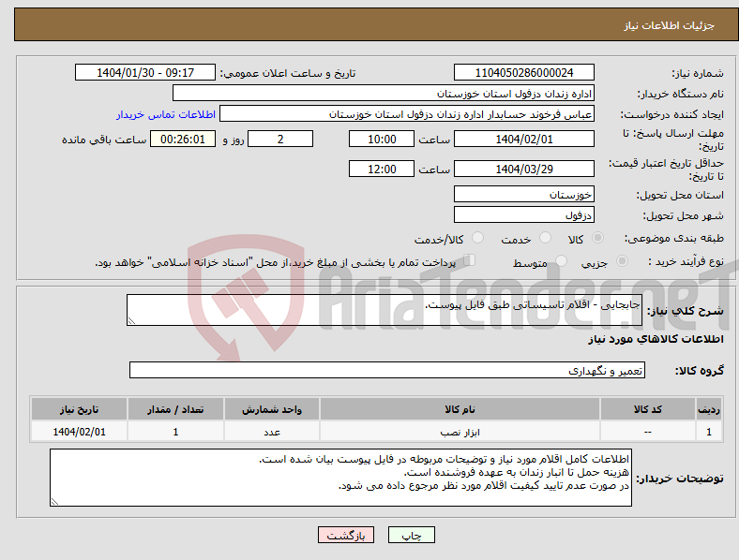Click the need number field 1104050286000024
The height and width of the screenshot is (560, 739).
point(523,72)
